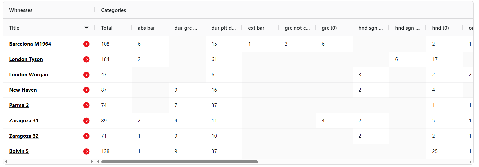Viewport: 479px width, 167px height.
Task: Click the red arrow beside Zaragoza 32
Action: pos(86,136)
